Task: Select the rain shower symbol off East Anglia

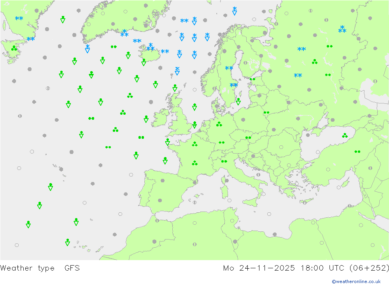Action: (195, 124)
